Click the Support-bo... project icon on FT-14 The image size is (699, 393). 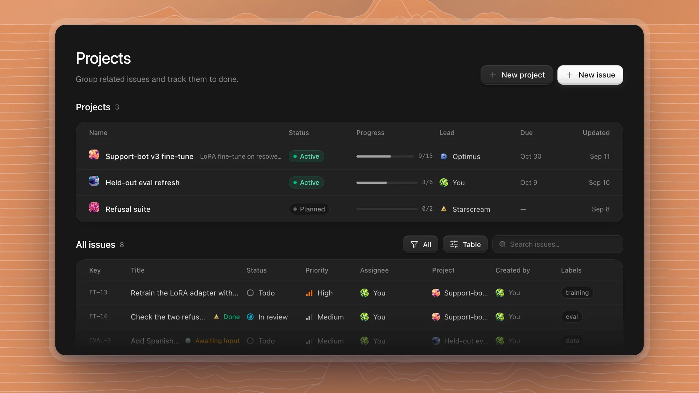(436, 317)
